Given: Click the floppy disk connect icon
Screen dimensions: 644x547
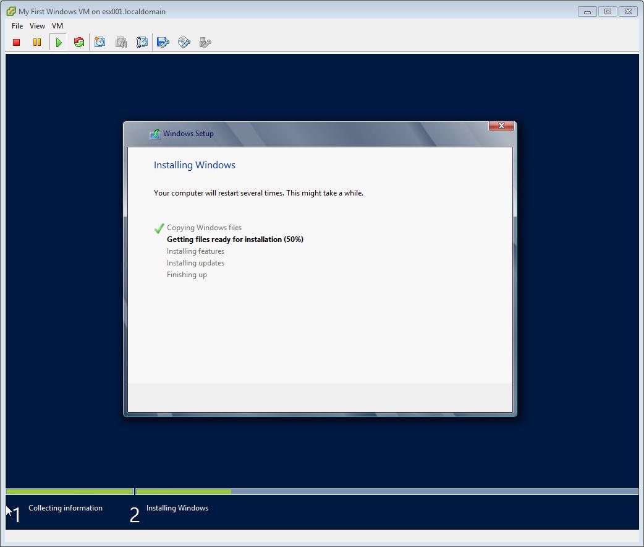Looking at the screenshot, I should 163,42.
